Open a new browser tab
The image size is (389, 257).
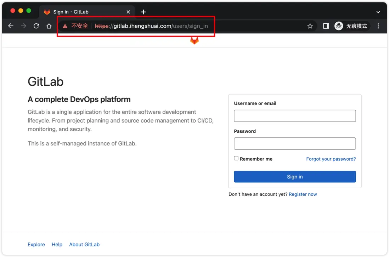143,12
